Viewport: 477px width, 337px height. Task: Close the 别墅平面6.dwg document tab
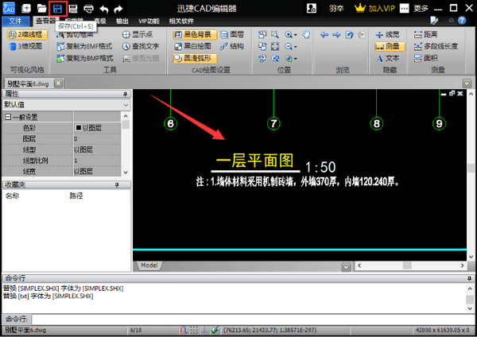pyautogui.click(x=58, y=83)
